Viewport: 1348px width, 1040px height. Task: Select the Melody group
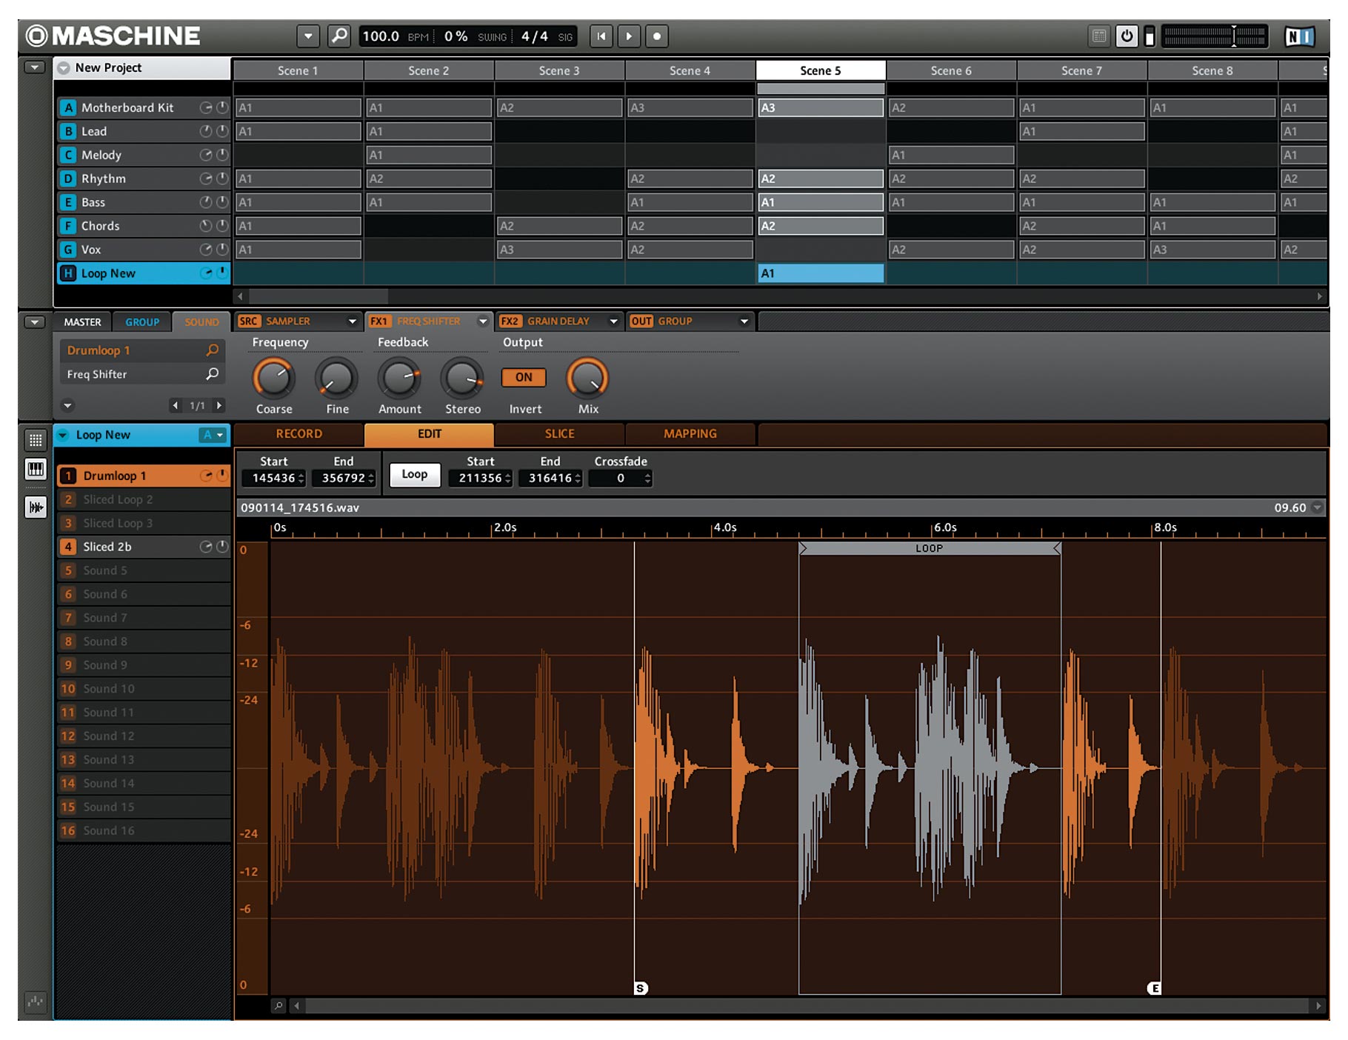click(144, 155)
